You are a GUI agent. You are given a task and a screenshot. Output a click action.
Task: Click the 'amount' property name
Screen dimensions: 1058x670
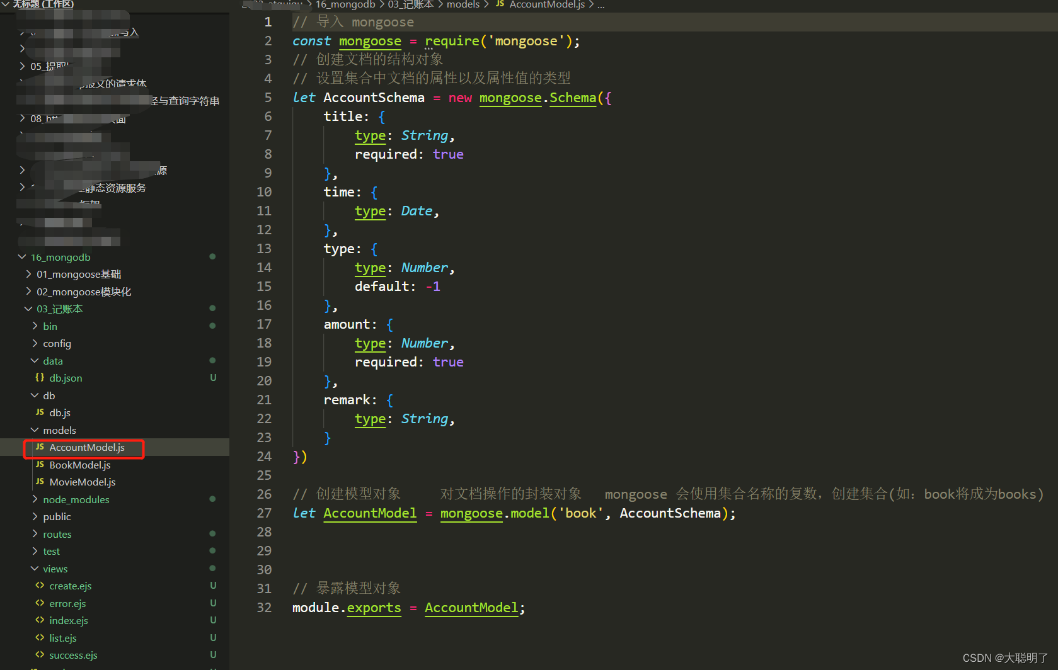click(x=347, y=324)
